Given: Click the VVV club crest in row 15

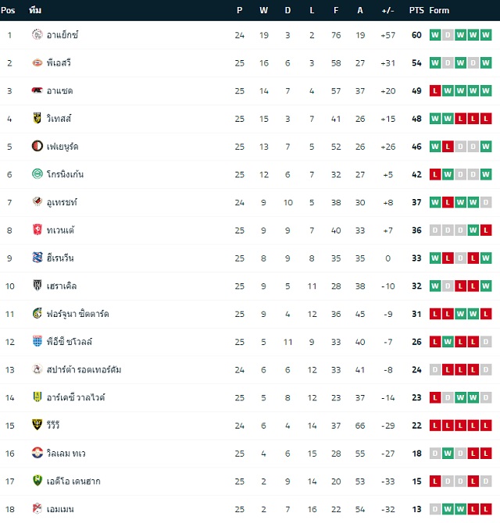Looking at the screenshot, I should pyautogui.click(x=37, y=425).
